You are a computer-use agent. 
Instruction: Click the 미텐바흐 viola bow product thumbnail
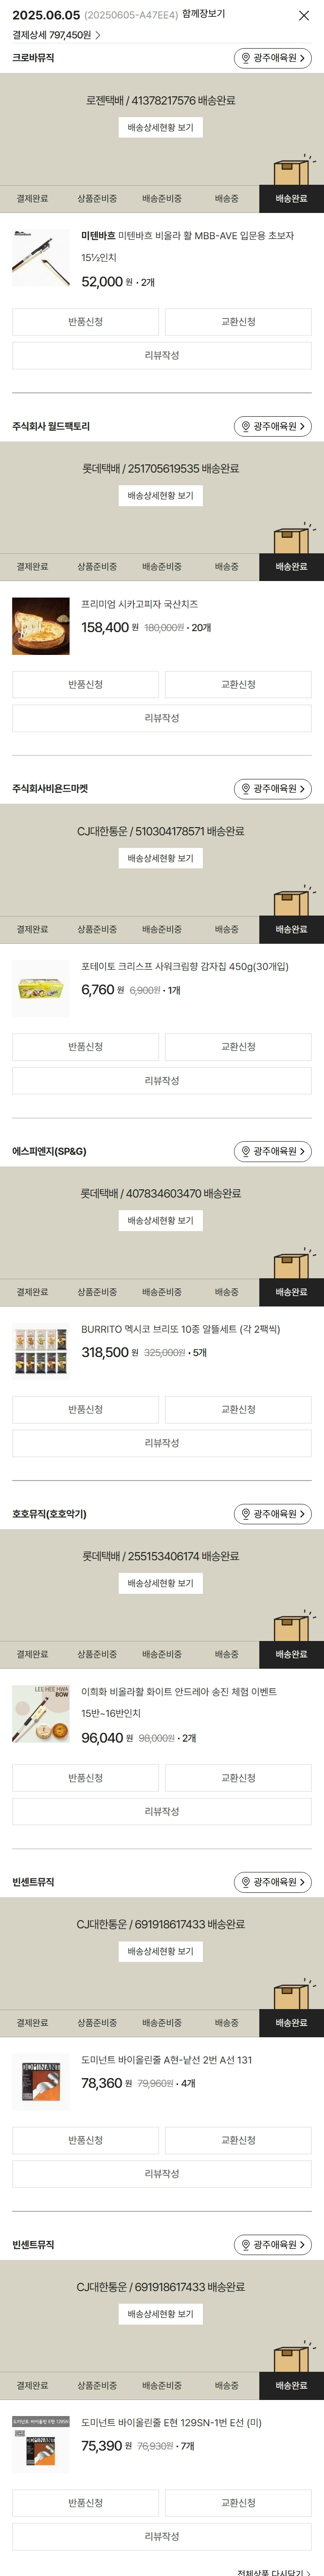tap(41, 259)
